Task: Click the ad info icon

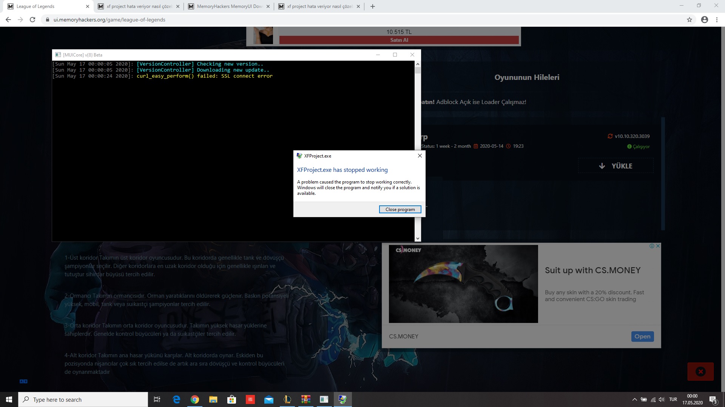Action: [652, 246]
